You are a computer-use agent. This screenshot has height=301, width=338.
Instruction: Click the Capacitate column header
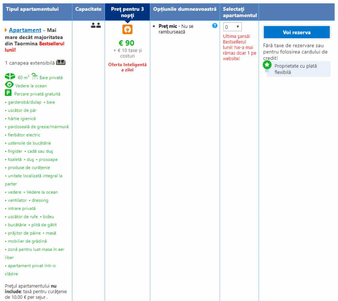click(x=88, y=9)
